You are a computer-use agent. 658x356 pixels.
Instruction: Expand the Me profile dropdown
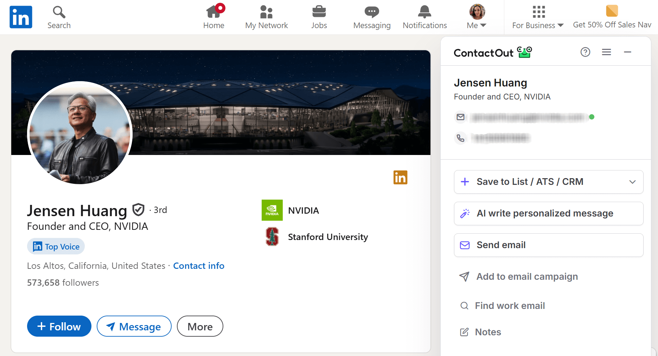tap(477, 17)
